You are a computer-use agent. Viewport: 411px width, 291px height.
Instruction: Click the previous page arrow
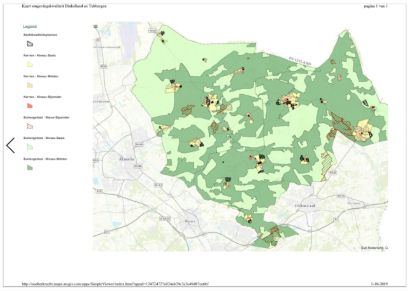click(11, 145)
